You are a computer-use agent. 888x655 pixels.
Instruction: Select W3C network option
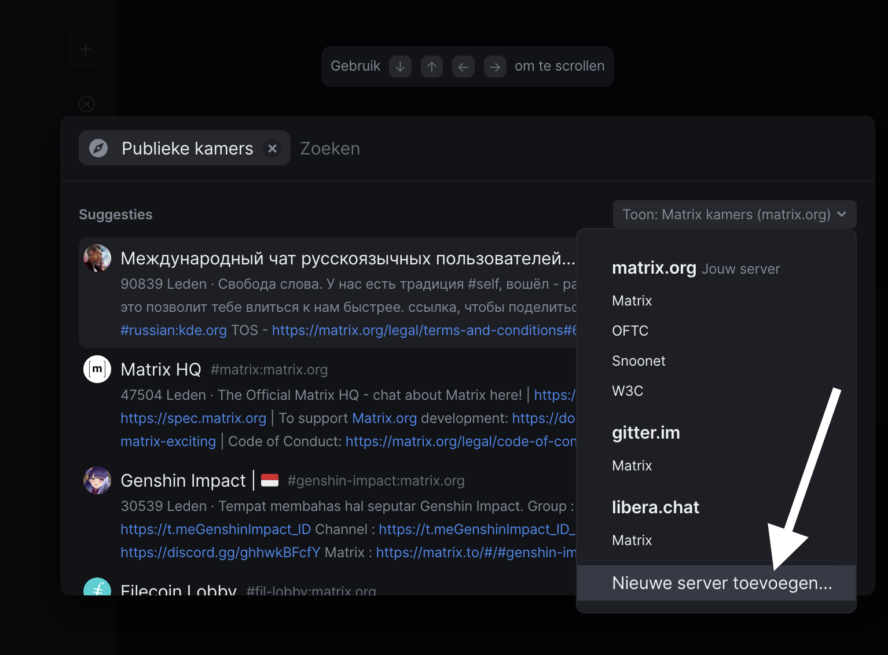(628, 391)
